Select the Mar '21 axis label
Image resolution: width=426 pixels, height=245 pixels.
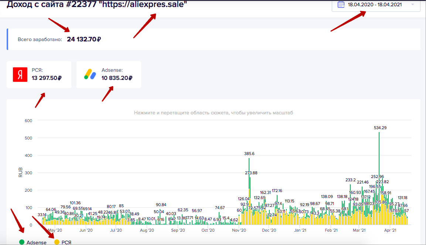tap(359, 230)
